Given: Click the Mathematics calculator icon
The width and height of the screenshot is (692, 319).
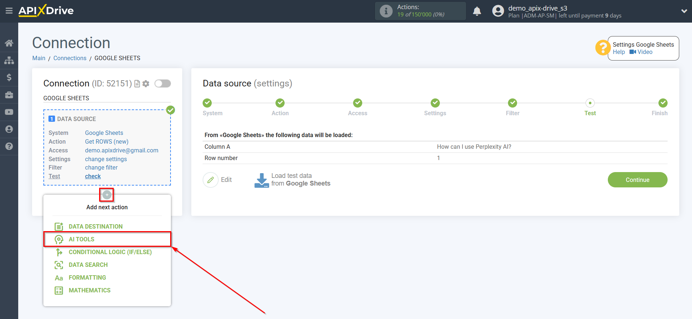Looking at the screenshot, I should pos(59,290).
